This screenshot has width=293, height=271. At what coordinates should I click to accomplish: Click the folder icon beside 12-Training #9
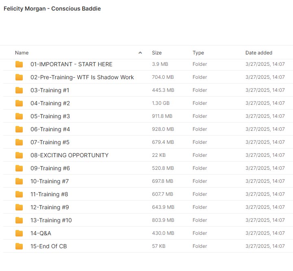pos(19,207)
